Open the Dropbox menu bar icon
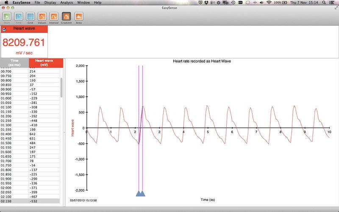 205,3
